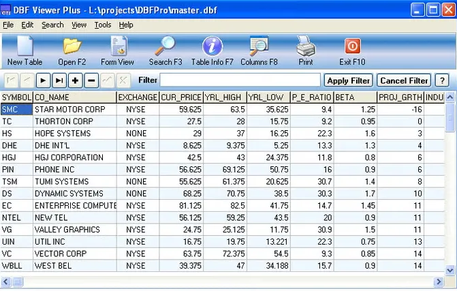Click the CO_NAME column header
This screenshot has width=457, height=291.
coord(75,97)
